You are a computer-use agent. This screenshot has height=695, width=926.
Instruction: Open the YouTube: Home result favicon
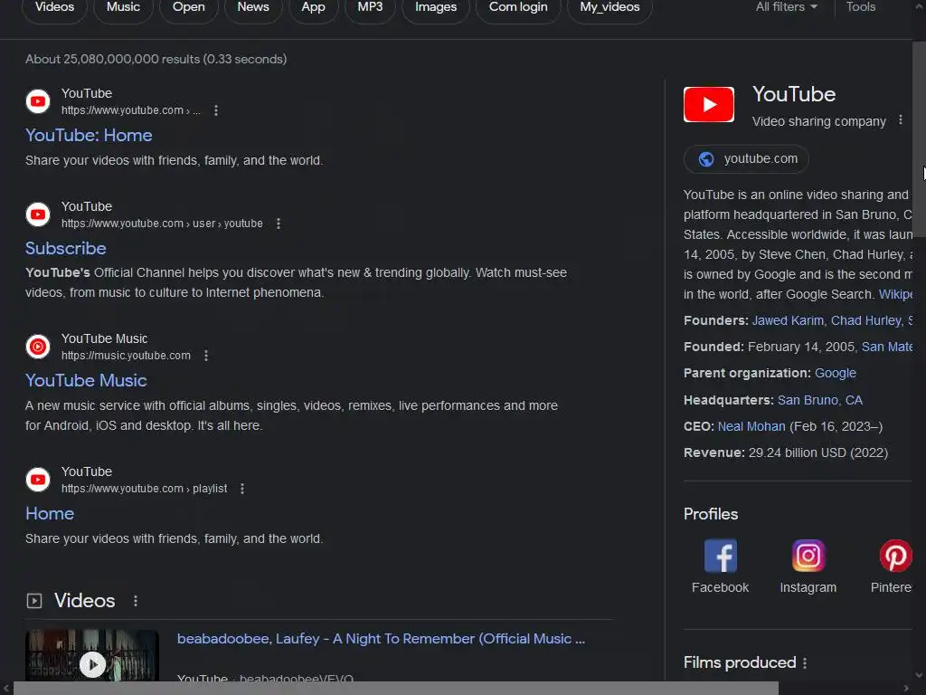click(x=38, y=101)
